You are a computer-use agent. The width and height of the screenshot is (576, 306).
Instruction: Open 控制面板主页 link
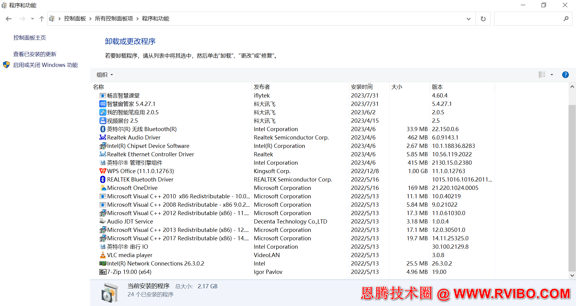click(x=30, y=37)
